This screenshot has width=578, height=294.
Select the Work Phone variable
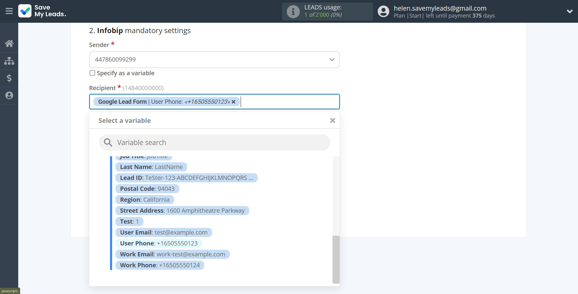(x=160, y=265)
